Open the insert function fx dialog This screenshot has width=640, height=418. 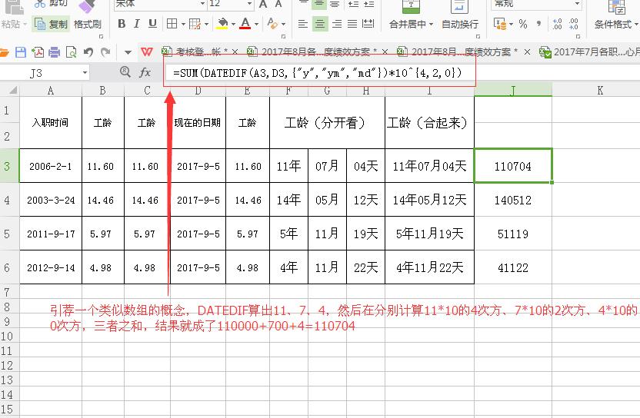click(145, 72)
